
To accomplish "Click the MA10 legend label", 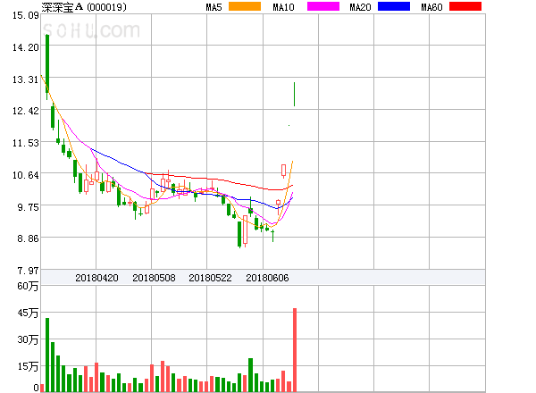I will click(x=283, y=7).
